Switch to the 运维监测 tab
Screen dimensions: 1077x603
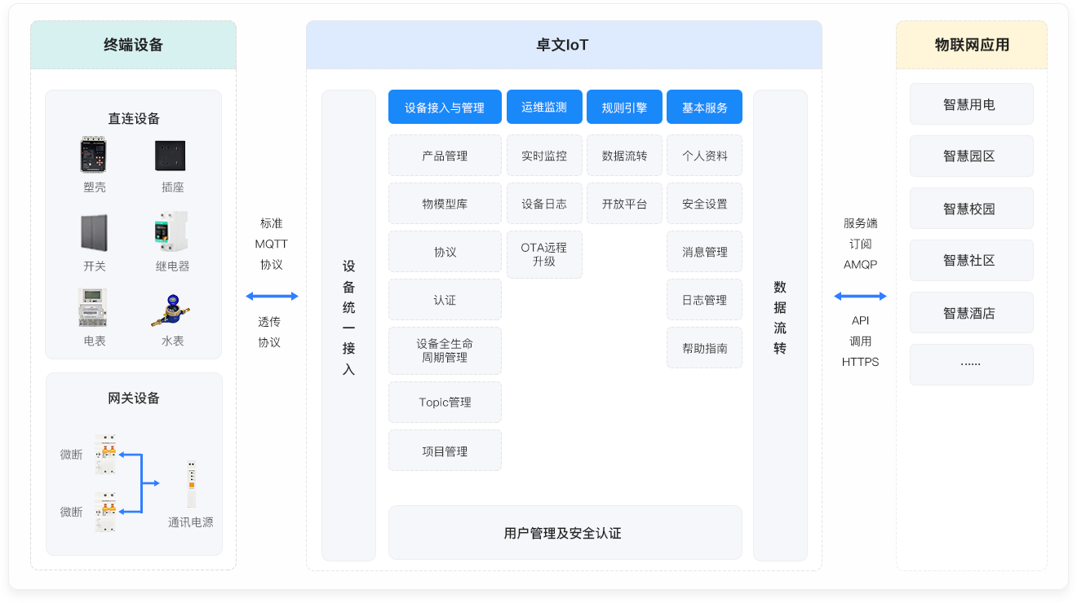point(544,108)
